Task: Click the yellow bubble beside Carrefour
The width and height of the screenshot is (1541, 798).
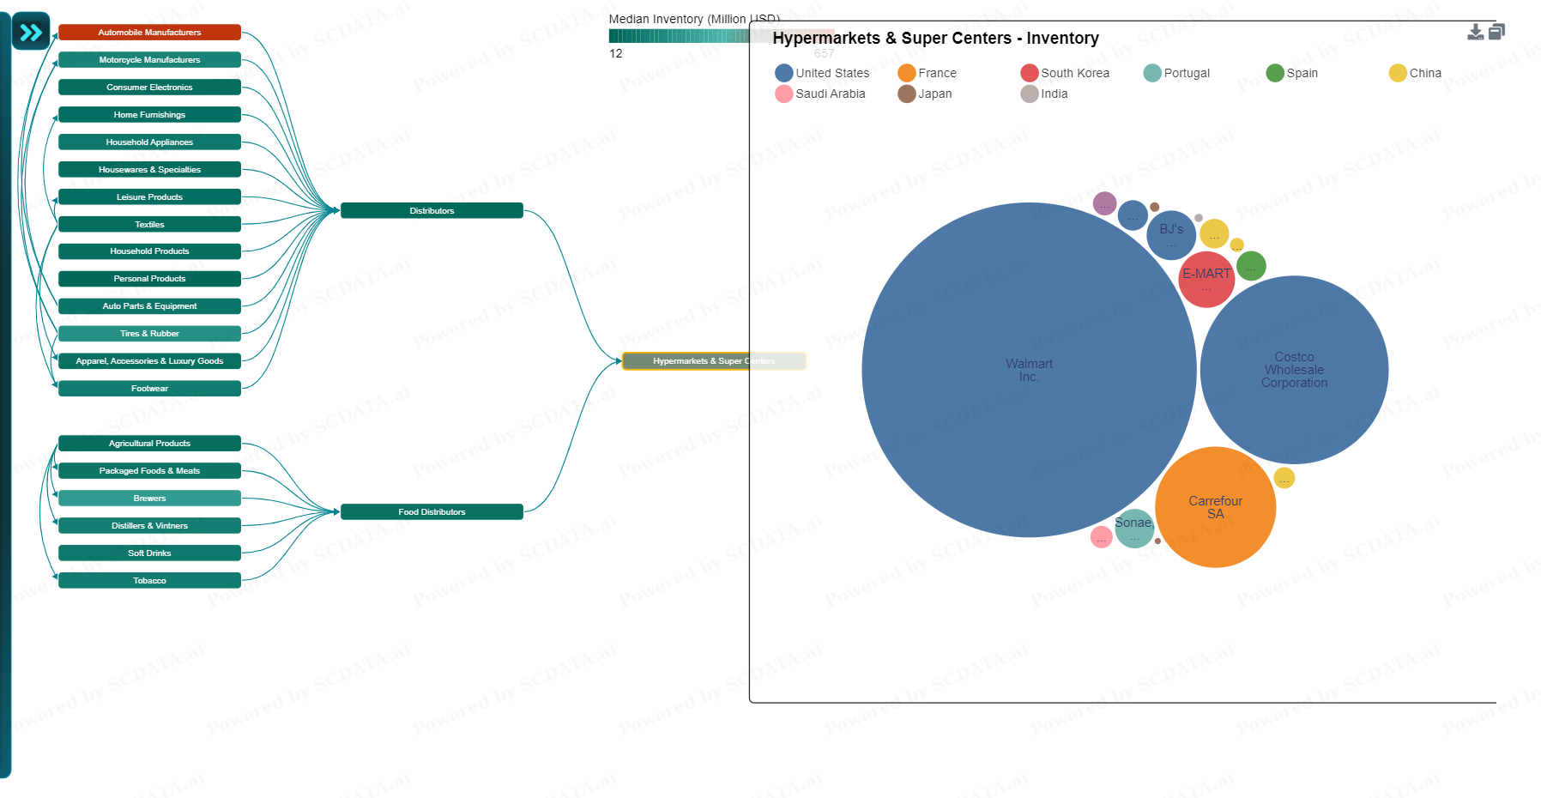Action: pyautogui.click(x=1284, y=478)
